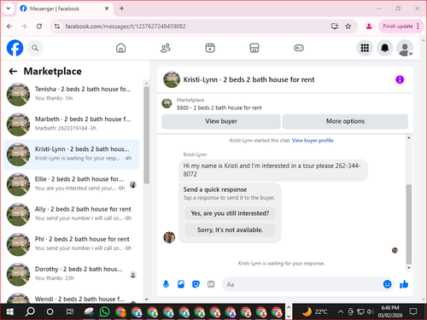Open the Ellie conversation
Screen dimensions: 427x320
72,184
